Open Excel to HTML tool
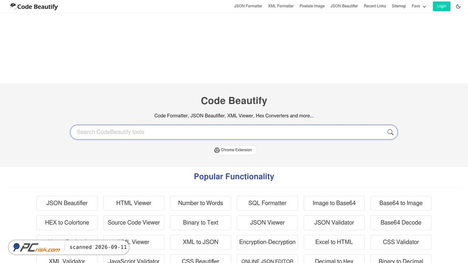Image resolution: width=468 pixels, height=263 pixels. click(x=334, y=242)
